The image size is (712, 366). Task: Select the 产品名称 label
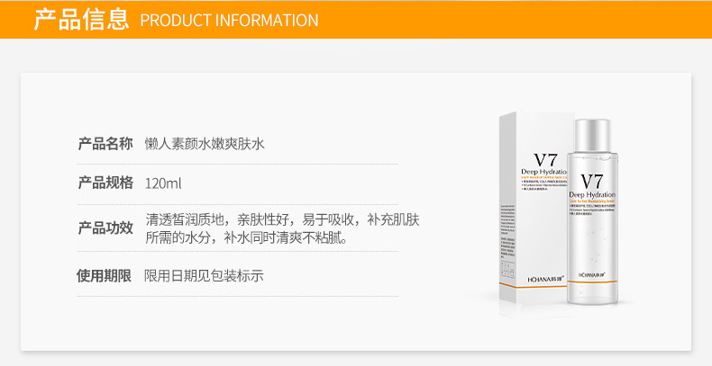point(105,143)
